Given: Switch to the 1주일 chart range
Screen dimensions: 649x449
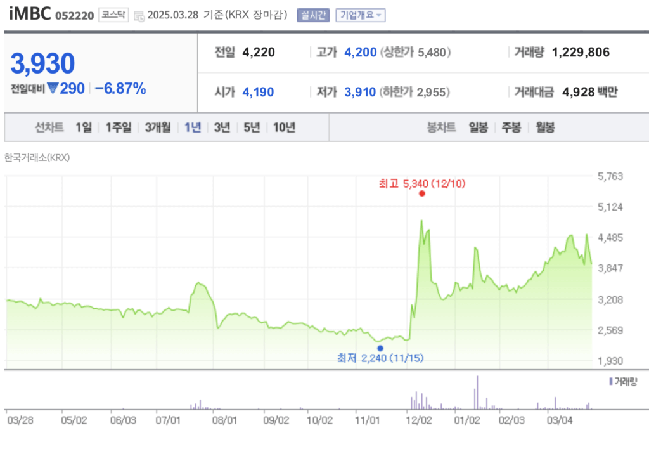Looking at the screenshot, I should click(x=119, y=127).
